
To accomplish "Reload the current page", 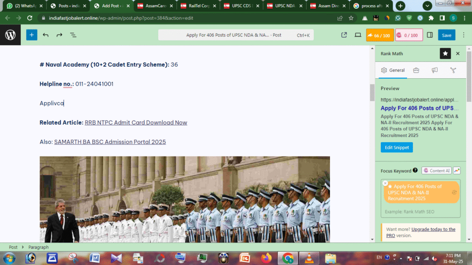I will click(29, 18).
